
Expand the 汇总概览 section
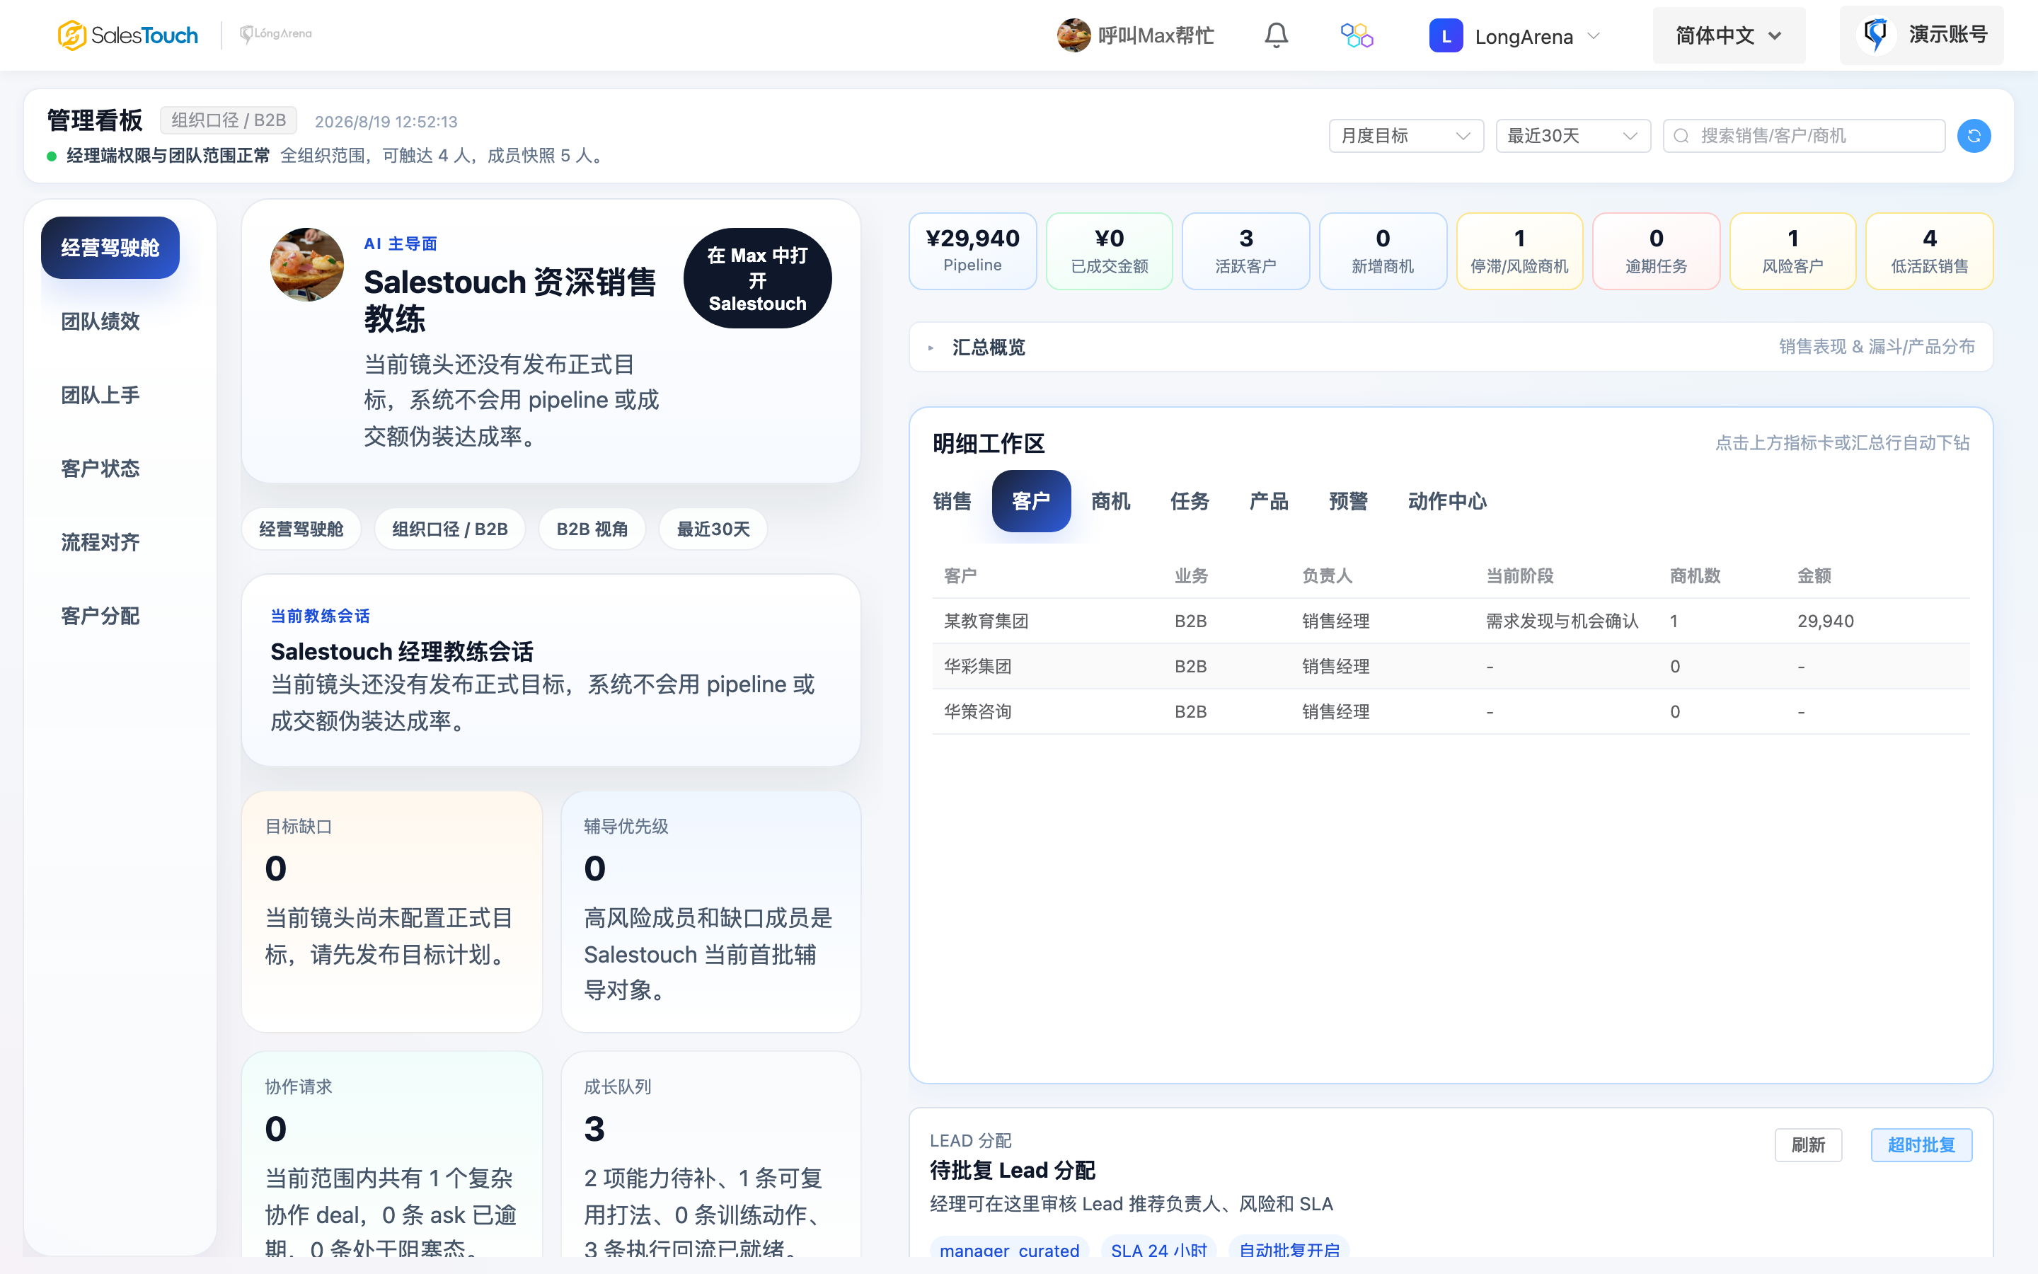[x=1450, y=347]
